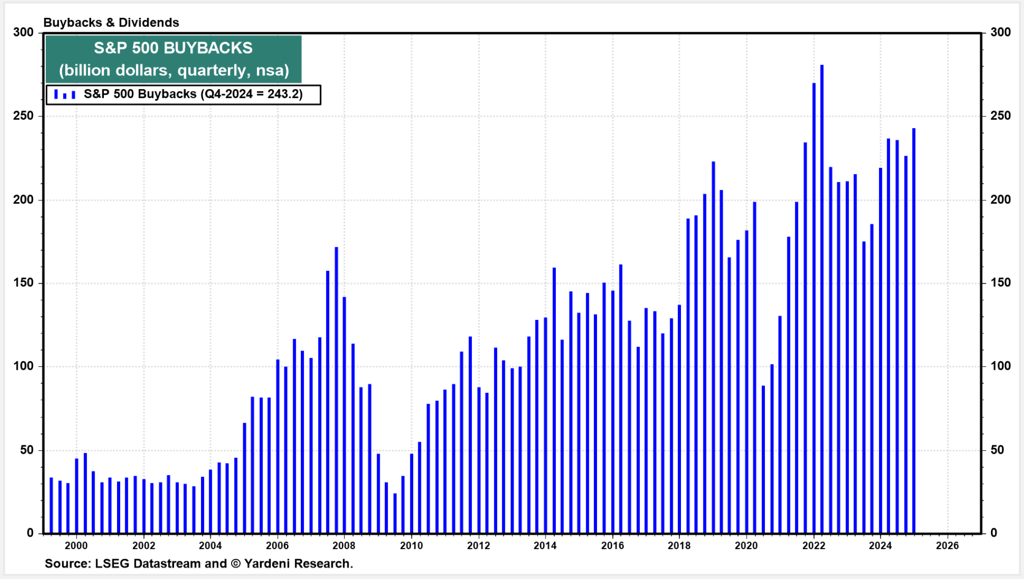
Task: Click the last bar for Q4-2024
Action: (914, 331)
